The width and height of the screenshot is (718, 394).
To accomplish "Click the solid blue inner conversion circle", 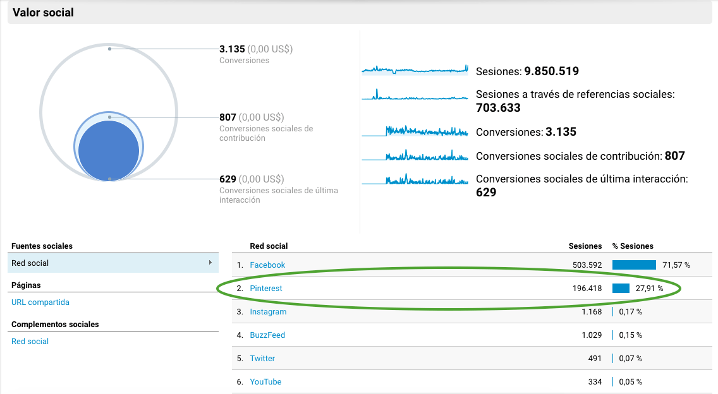I will tap(109, 150).
